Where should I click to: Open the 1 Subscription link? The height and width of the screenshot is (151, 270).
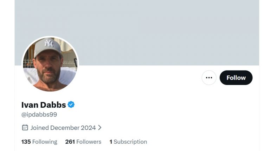[x=128, y=142]
